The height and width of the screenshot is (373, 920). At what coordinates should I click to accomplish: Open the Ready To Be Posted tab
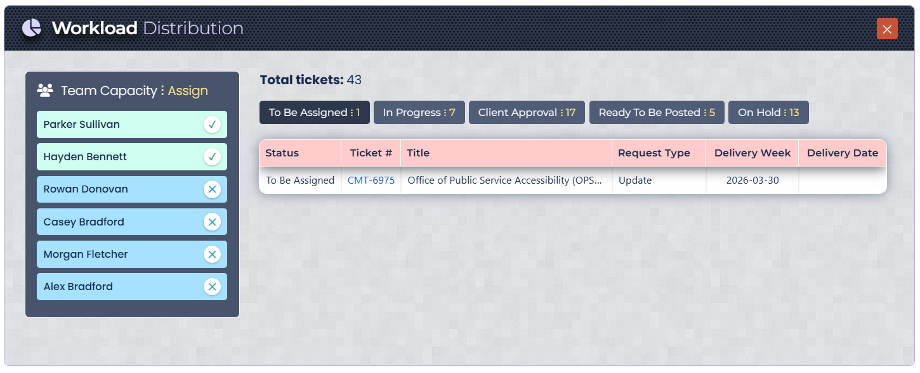657,113
